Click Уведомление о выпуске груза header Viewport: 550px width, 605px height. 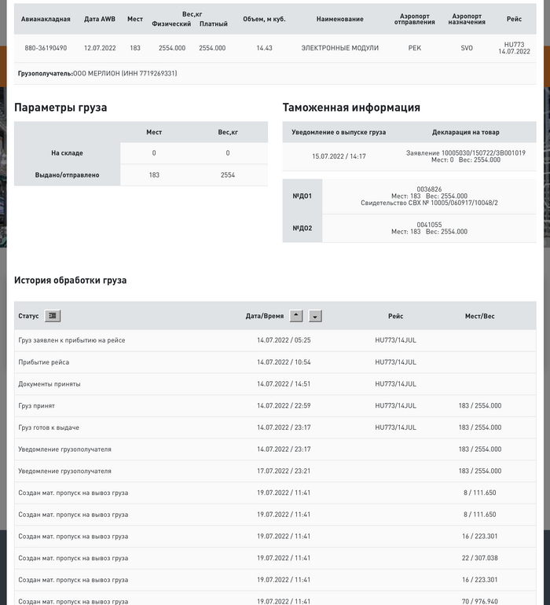coord(339,132)
